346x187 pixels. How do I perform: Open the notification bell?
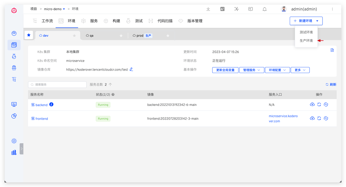(x=264, y=9)
